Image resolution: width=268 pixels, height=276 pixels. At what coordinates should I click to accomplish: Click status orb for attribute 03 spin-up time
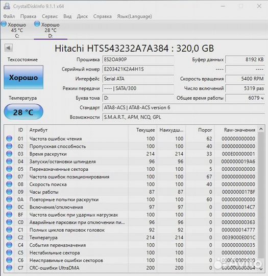[x=9, y=154]
